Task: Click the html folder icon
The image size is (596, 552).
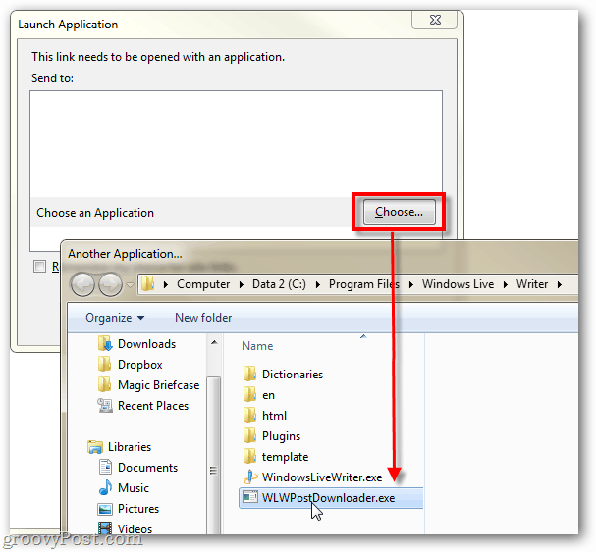Action: (249, 415)
